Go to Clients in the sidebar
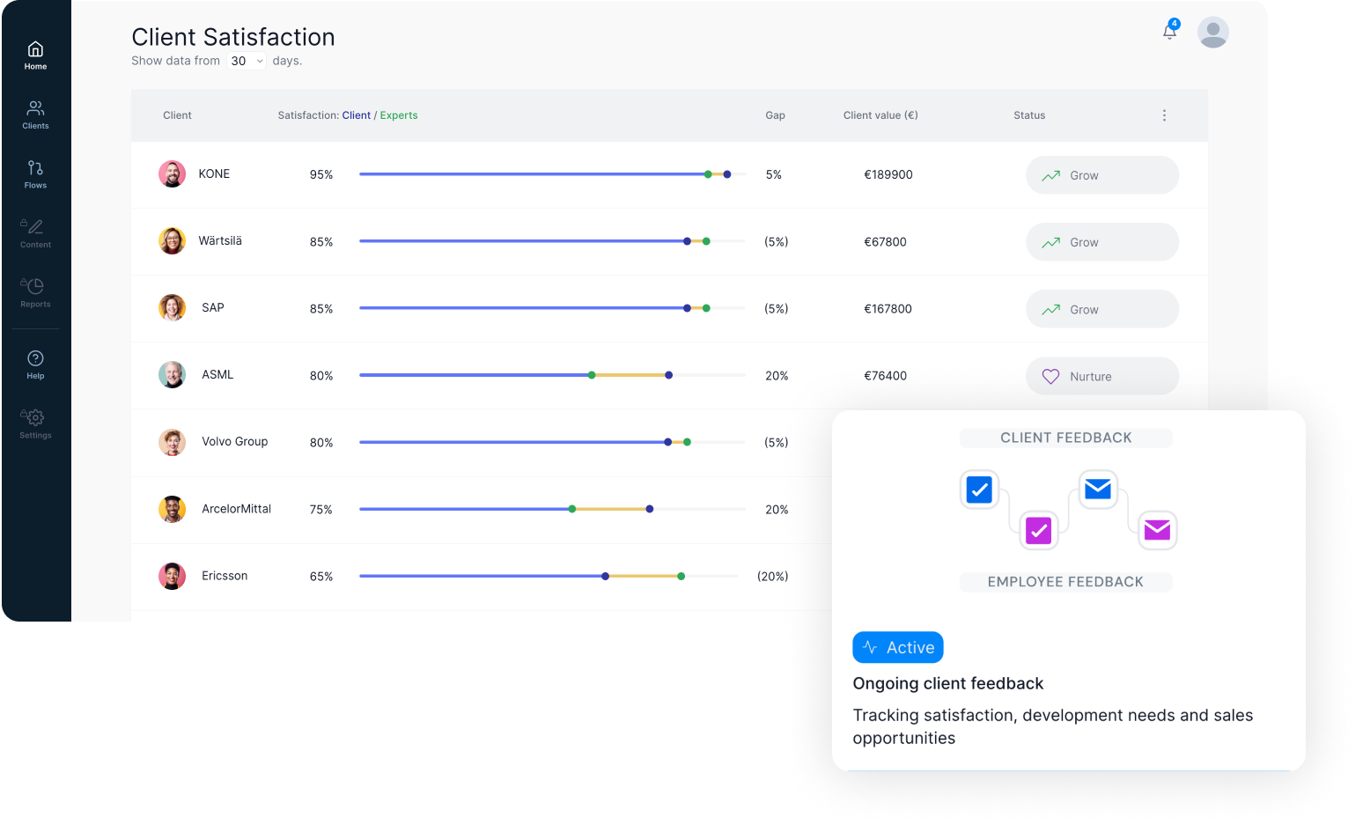Viewport: 1363px width, 832px height. pyautogui.click(x=35, y=114)
